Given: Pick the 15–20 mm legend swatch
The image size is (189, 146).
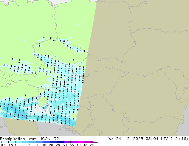Looking at the screenshot, I should pos(46,142).
